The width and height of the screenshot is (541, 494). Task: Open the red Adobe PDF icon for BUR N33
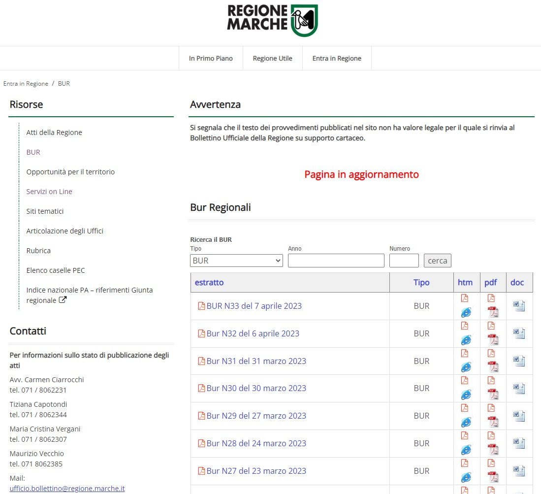493,312
